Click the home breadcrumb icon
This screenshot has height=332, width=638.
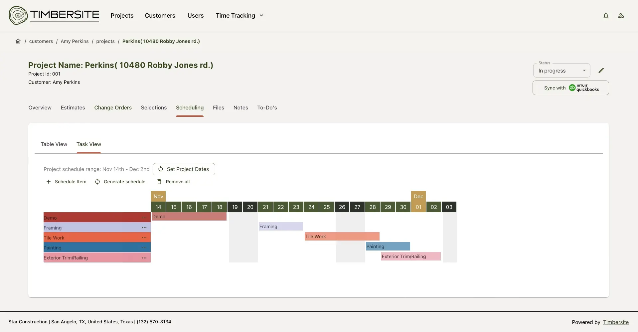(18, 41)
